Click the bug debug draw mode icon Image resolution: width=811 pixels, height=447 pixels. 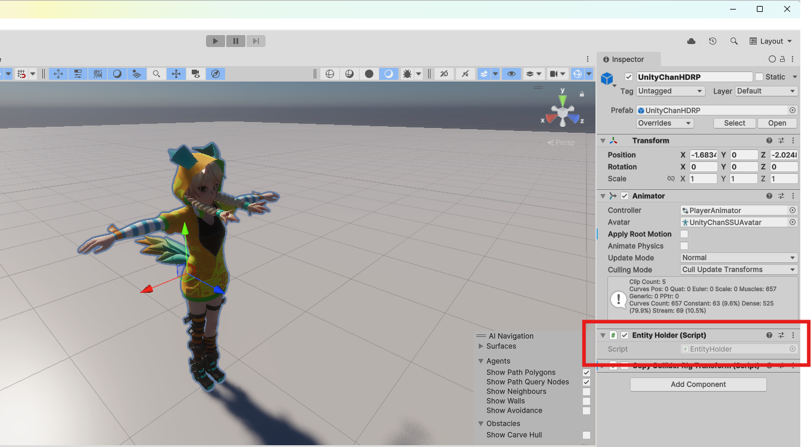click(407, 74)
